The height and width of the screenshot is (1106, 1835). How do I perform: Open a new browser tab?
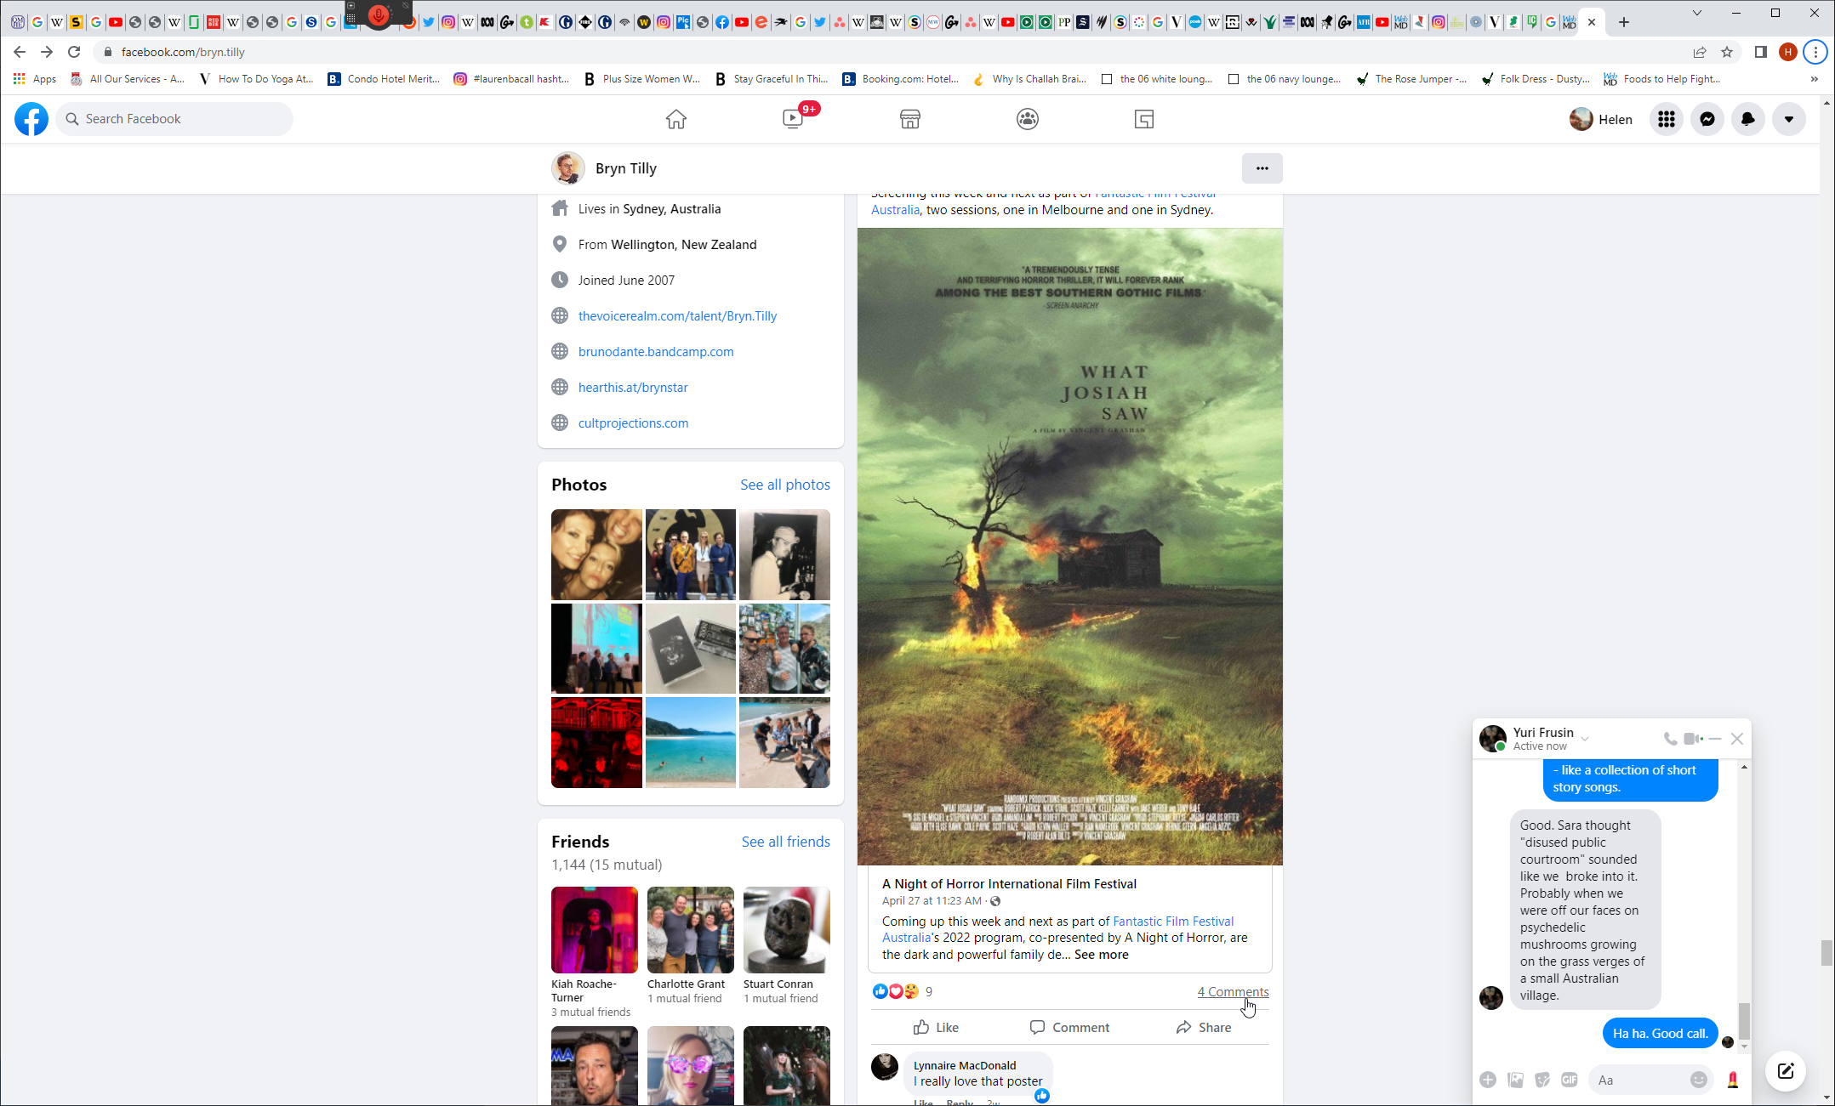1624,22
